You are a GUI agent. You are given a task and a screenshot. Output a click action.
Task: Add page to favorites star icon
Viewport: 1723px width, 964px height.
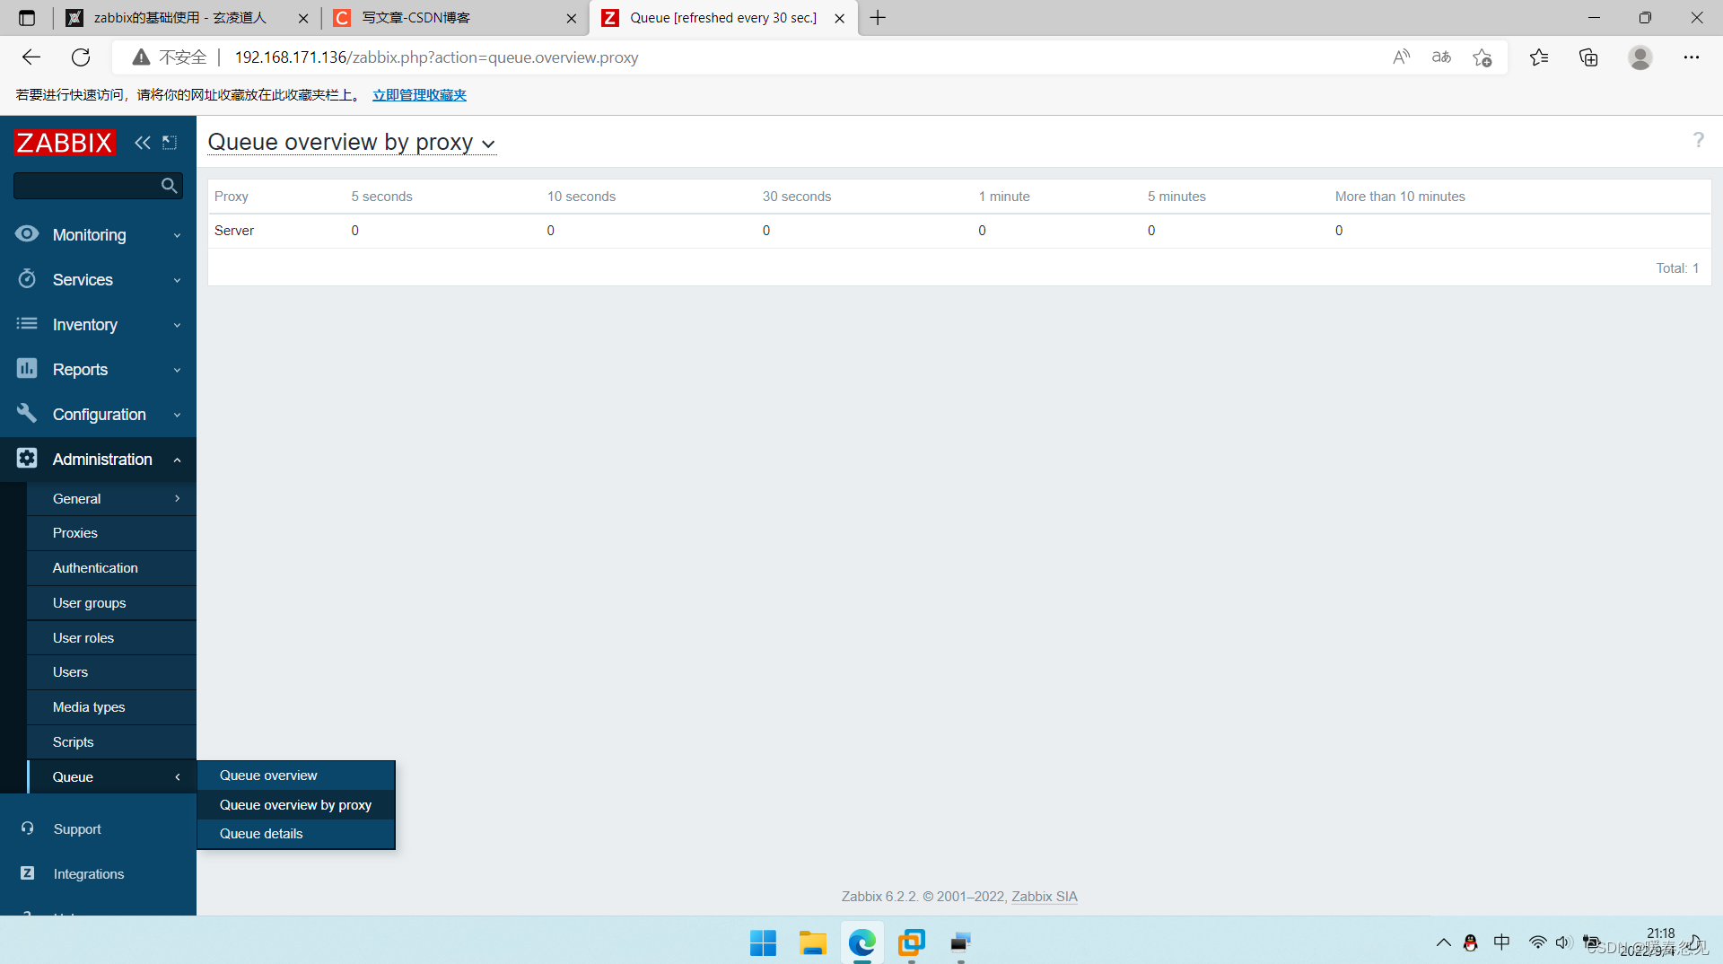pyautogui.click(x=1482, y=57)
